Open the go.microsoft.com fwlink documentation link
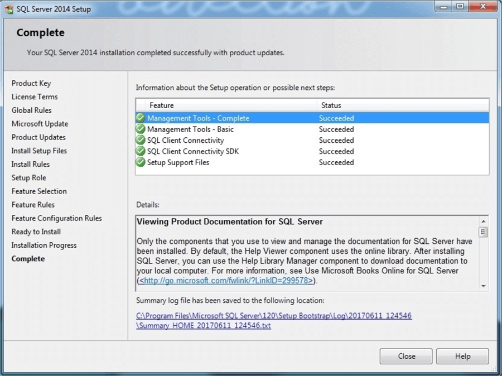 point(226,281)
